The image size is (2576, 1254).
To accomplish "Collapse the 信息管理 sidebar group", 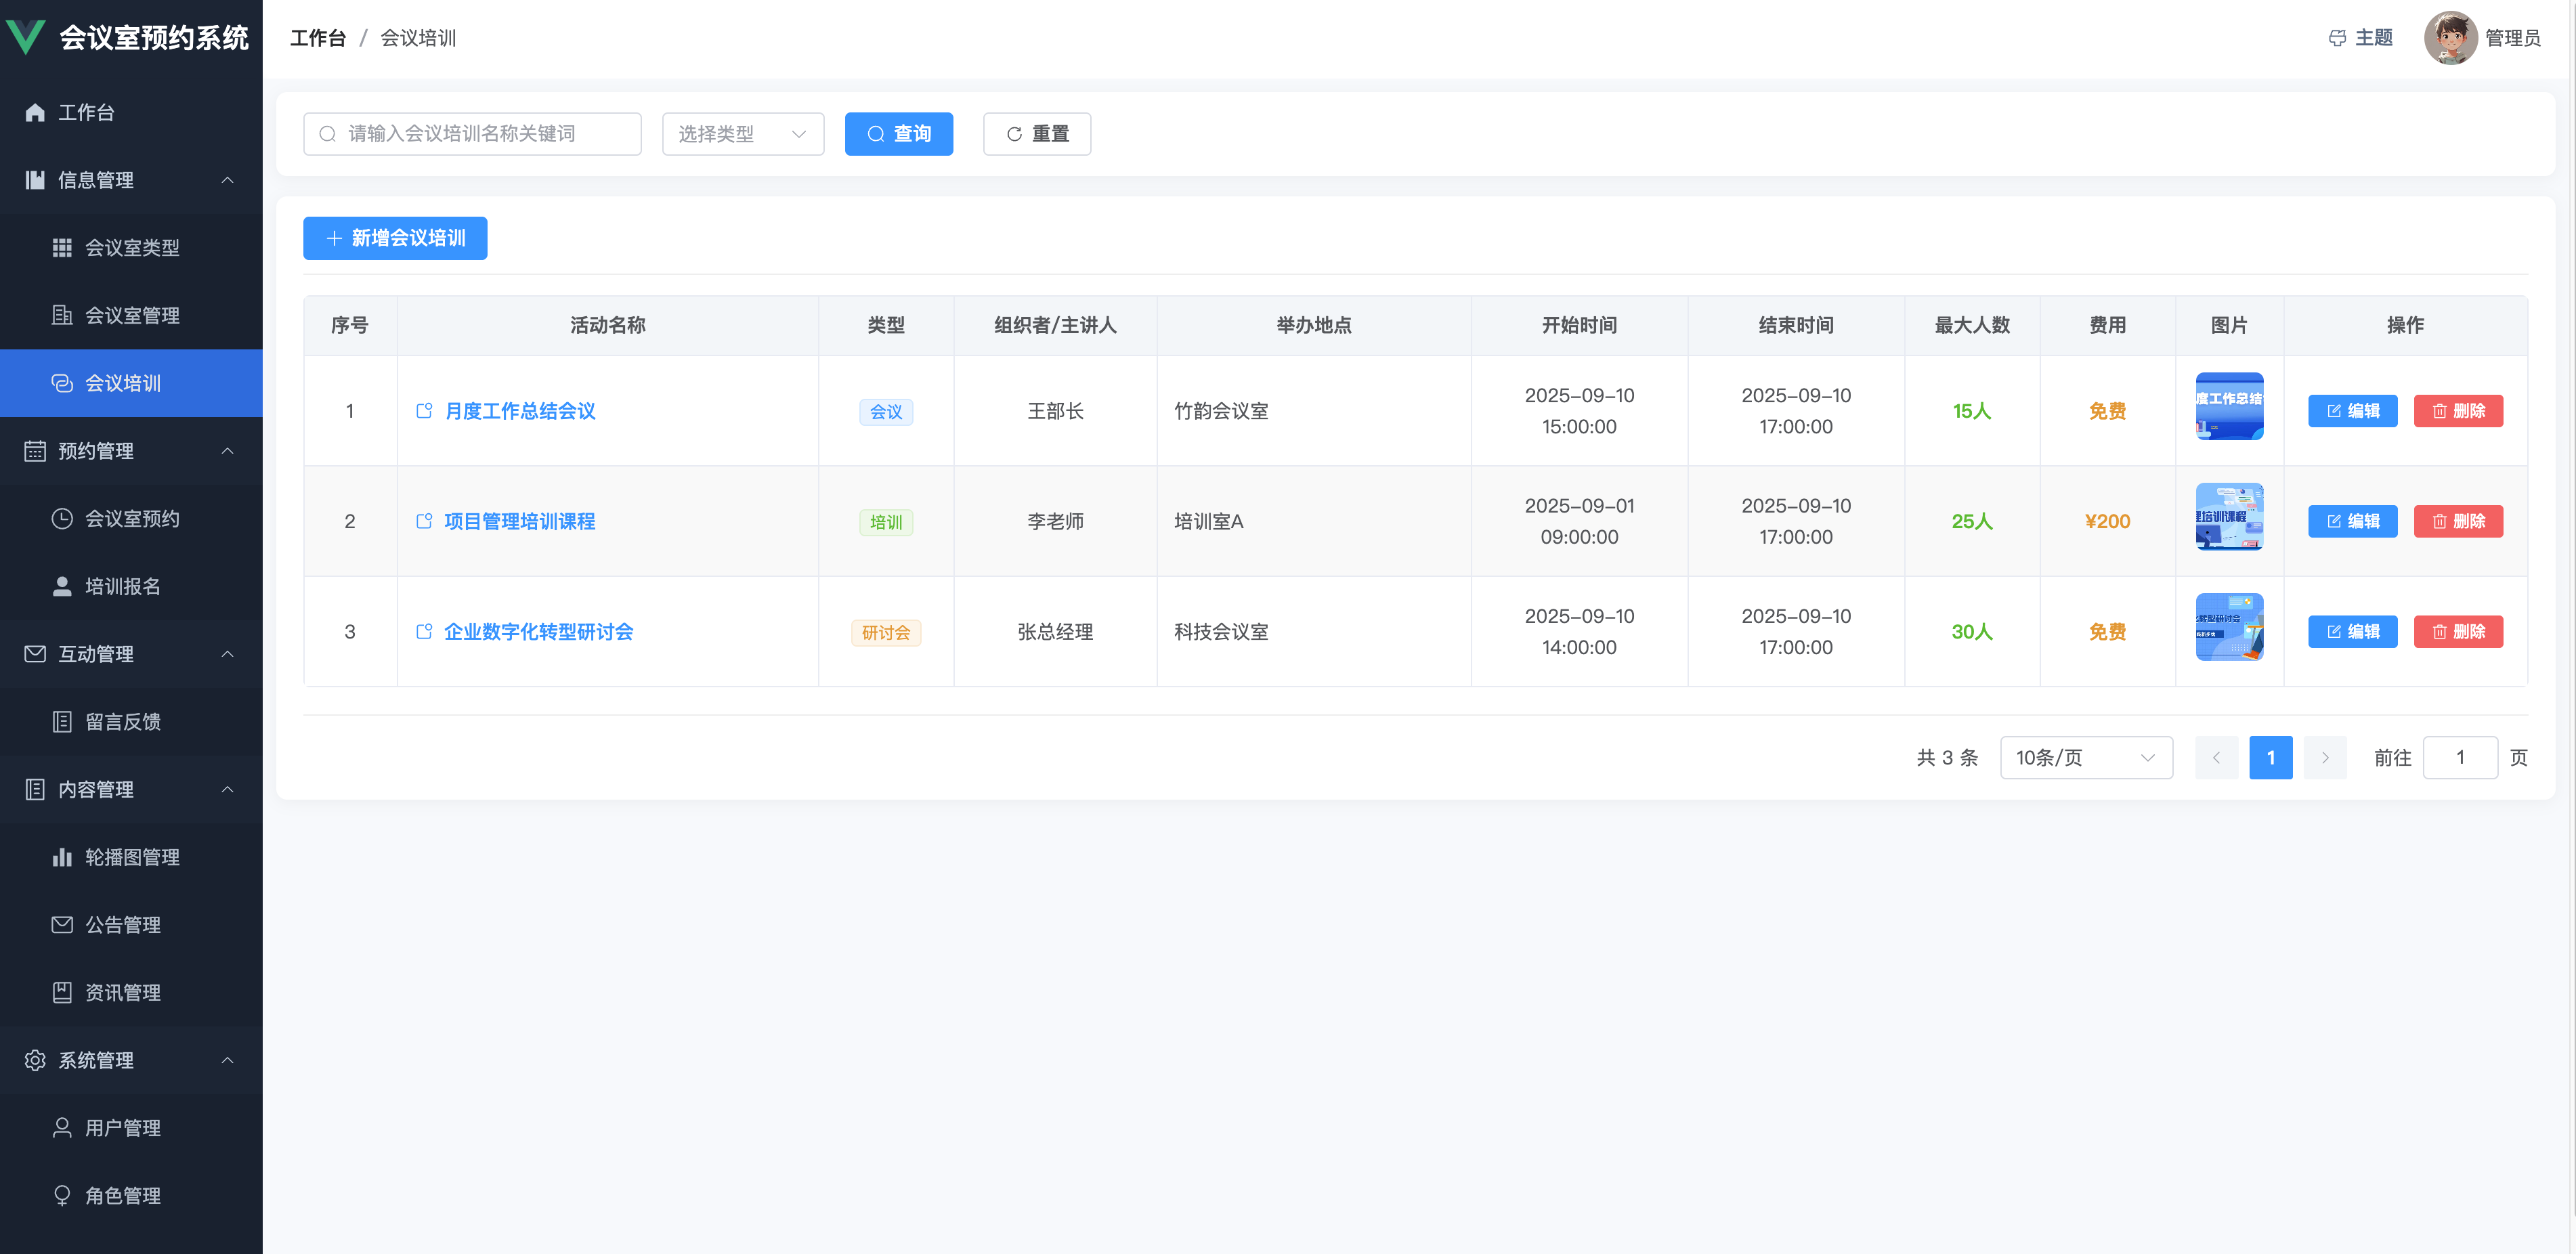I will (227, 180).
